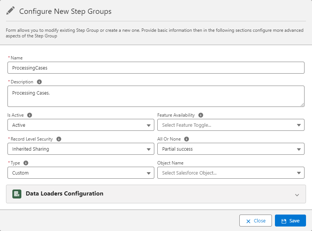Click the green Data Loaders Configuration icon
The width and height of the screenshot is (312, 231).
[x=16, y=194]
